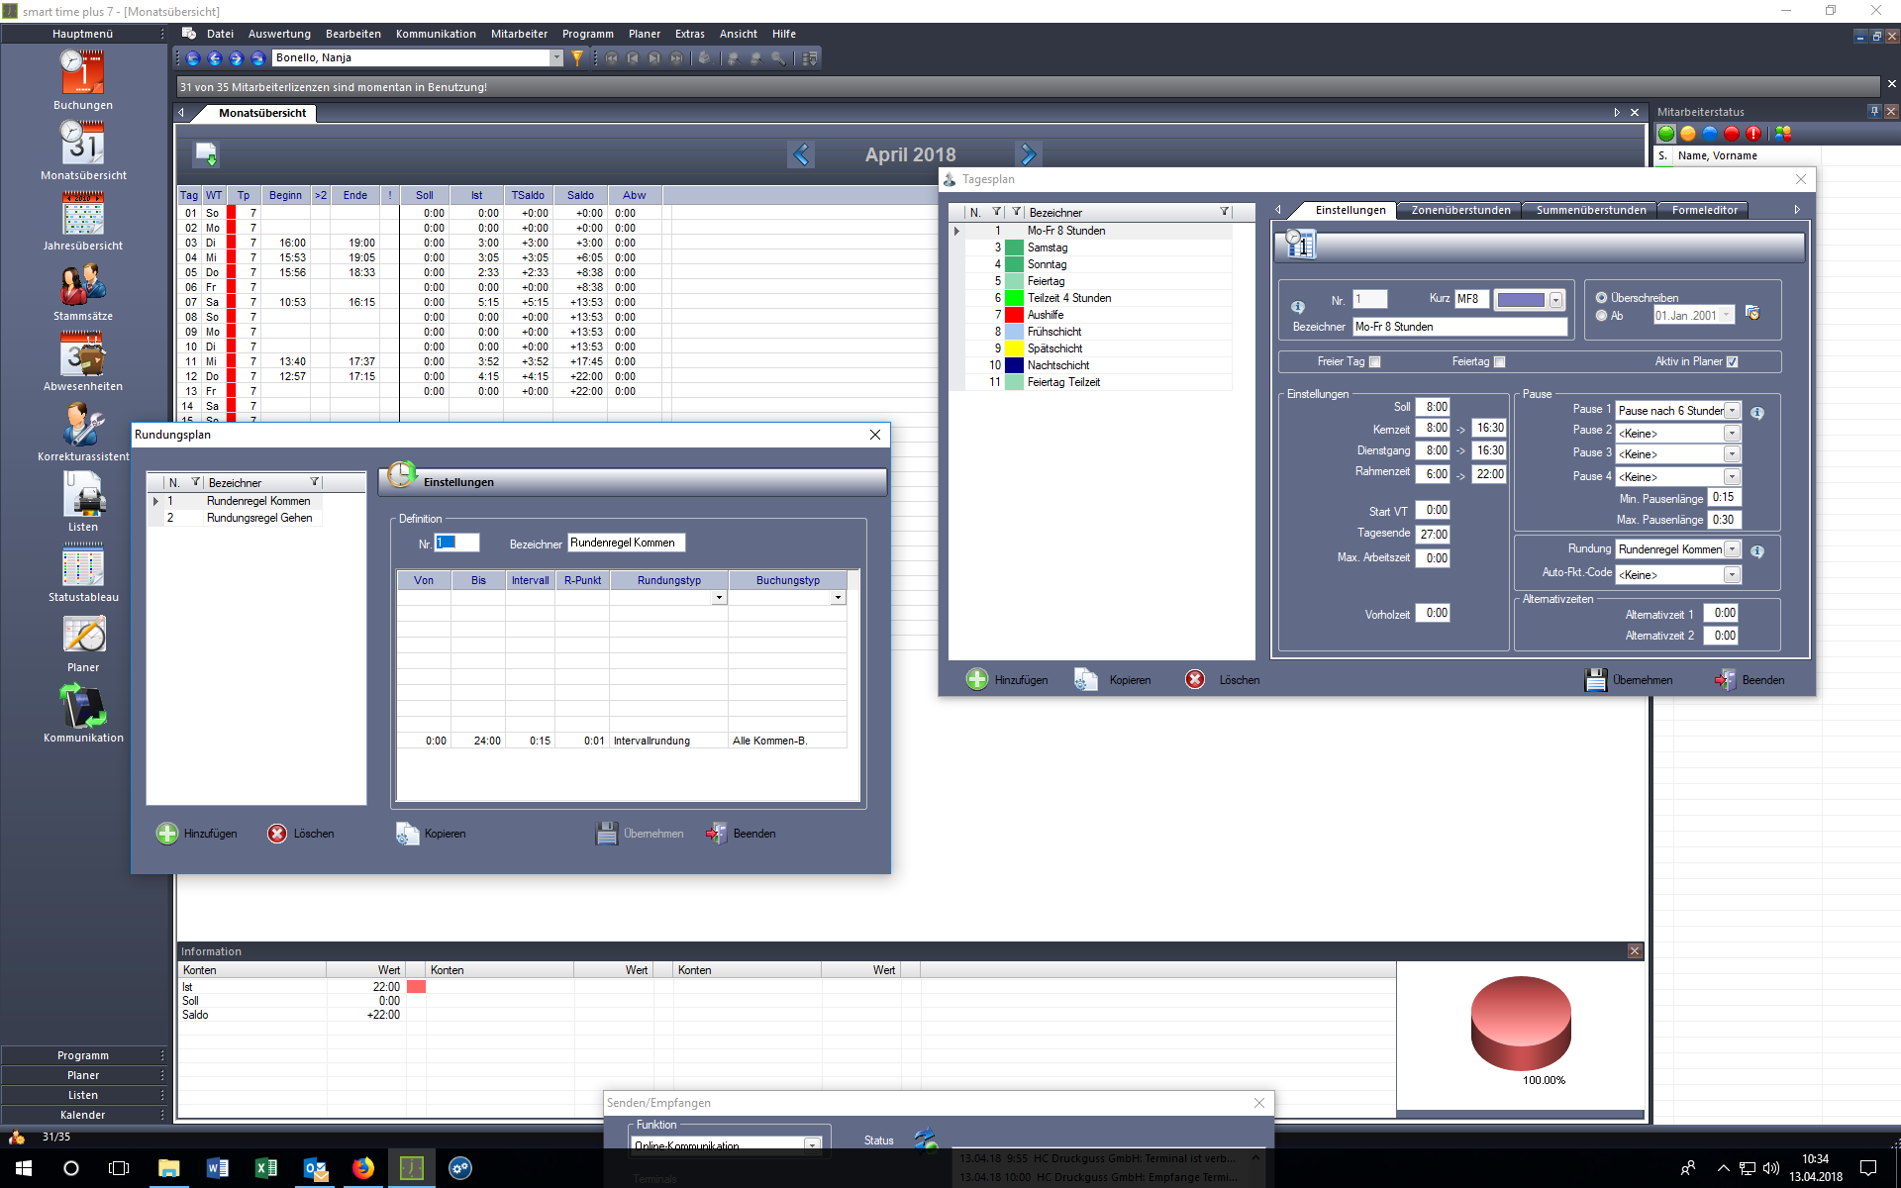Open Kommunikation in the sidebar

[x=83, y=712]
